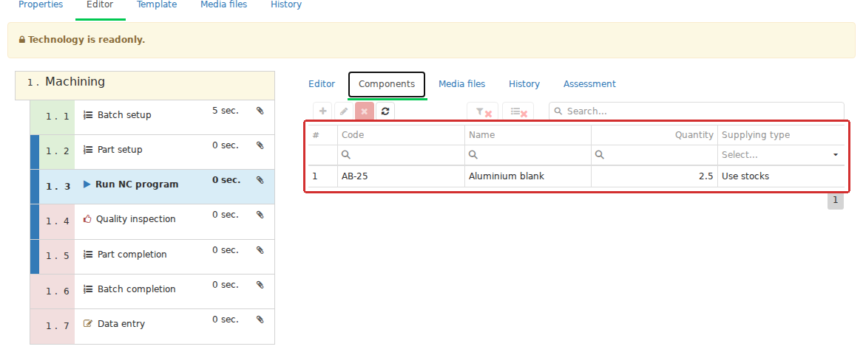Click the edit pencil icon in toolbar
The width and height of the screenshot is (863, 352).
tap(343, 111)
